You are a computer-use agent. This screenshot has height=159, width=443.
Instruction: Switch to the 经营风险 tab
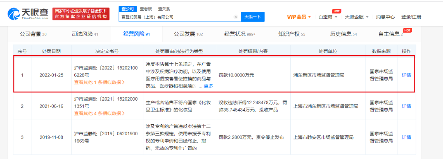(137, 34)
